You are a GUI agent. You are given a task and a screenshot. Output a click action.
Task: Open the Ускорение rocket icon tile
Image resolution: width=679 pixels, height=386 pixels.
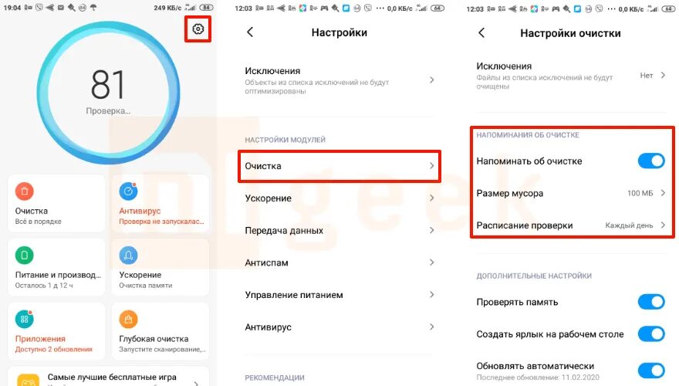click(128, 256)
